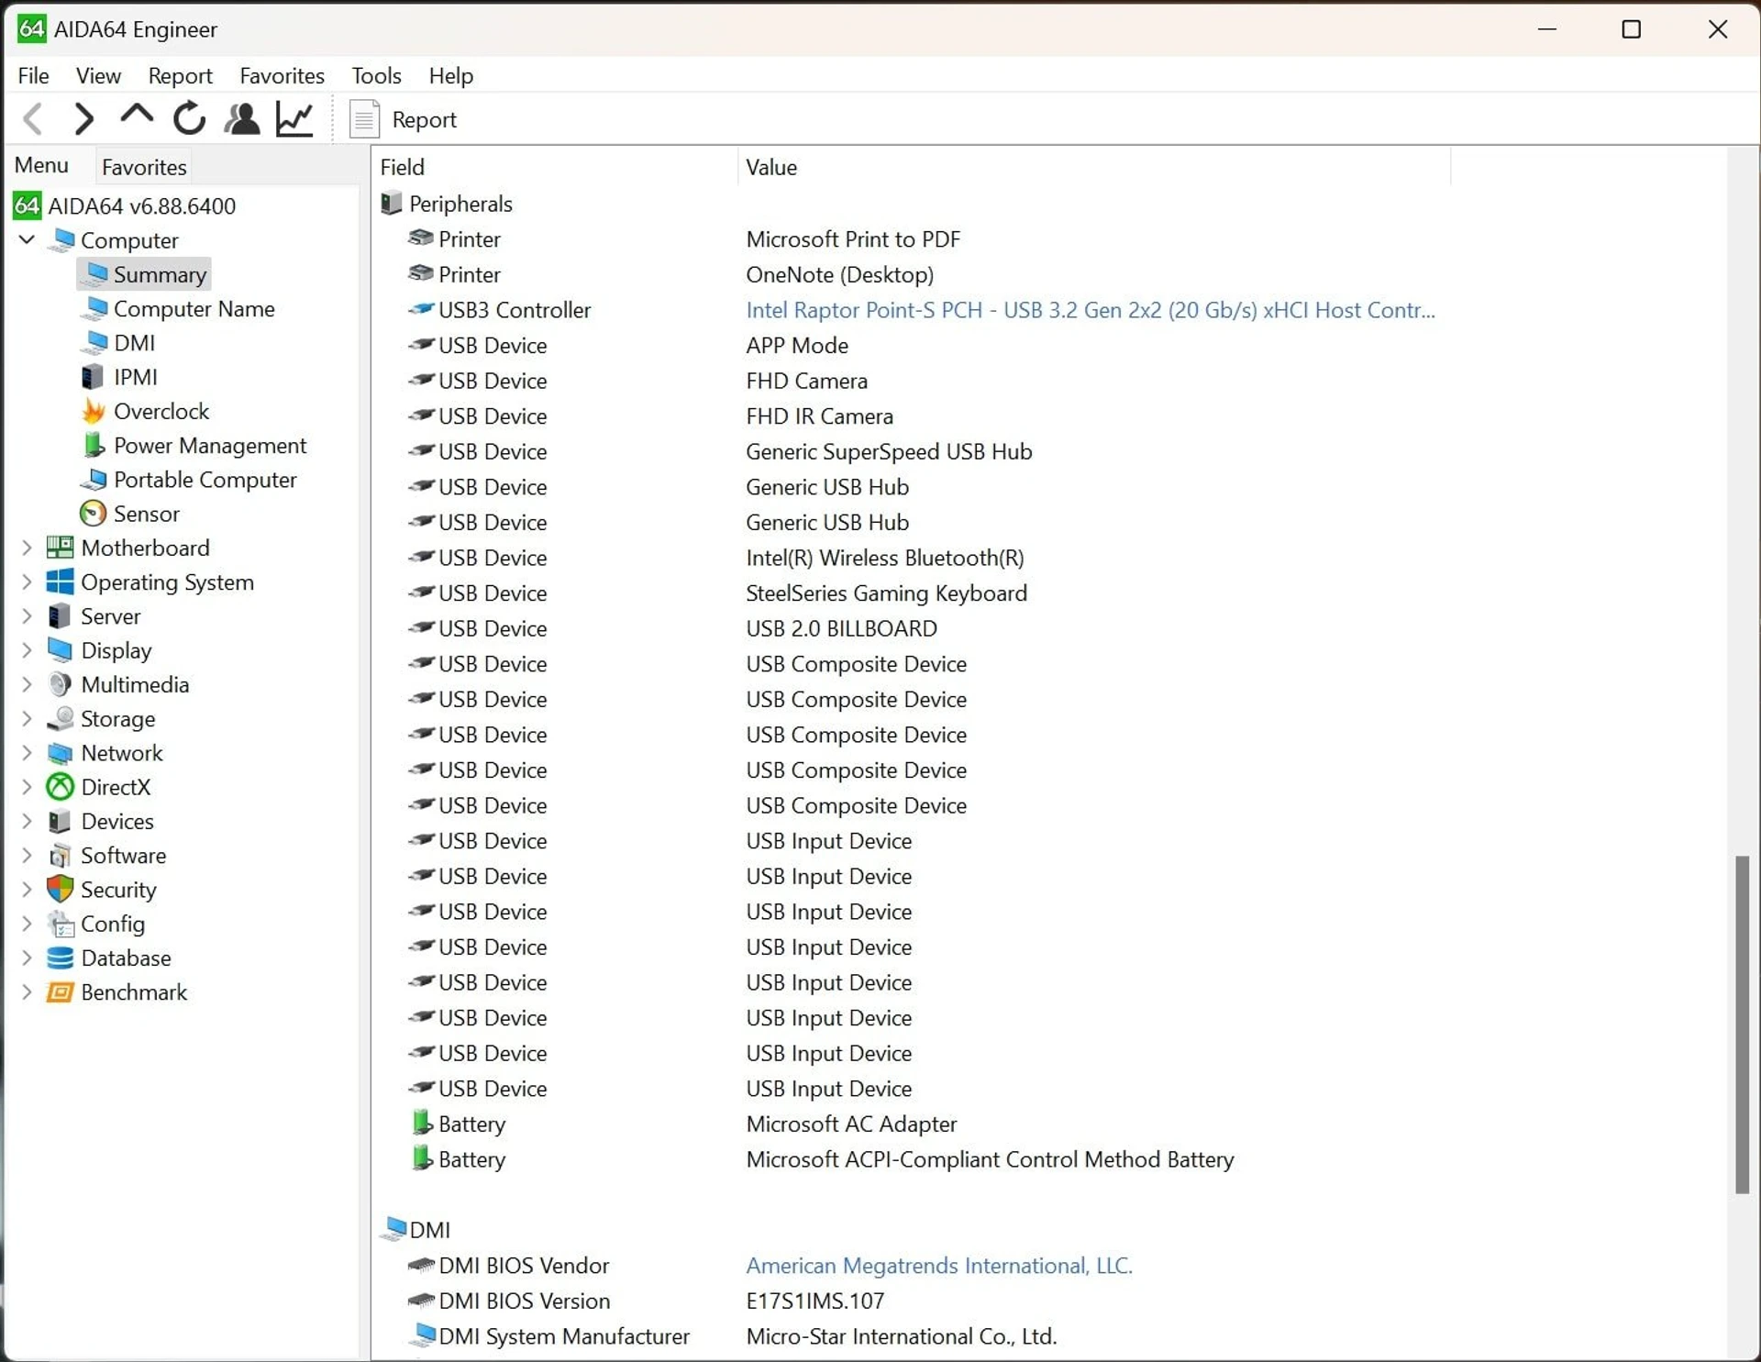Open the graph chart toolbar icon
This screenshot has width=1761, height=1362.
click(295, 118)
